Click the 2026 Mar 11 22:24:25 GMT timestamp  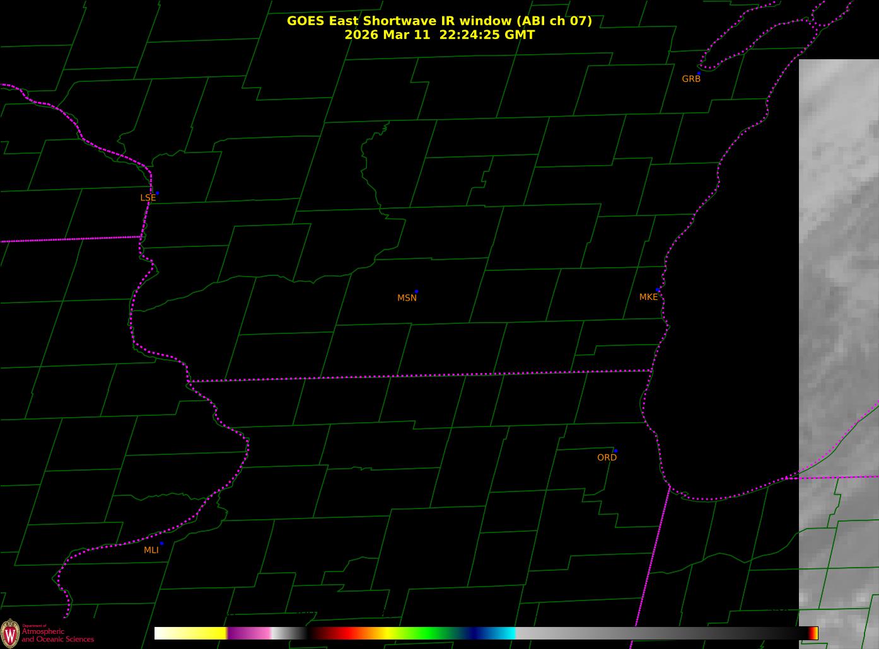coord(440,35)
